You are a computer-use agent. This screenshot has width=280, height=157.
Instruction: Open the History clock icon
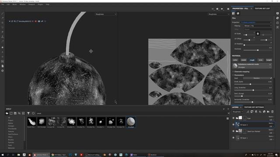pyautogui.click(x=277, y=23)
